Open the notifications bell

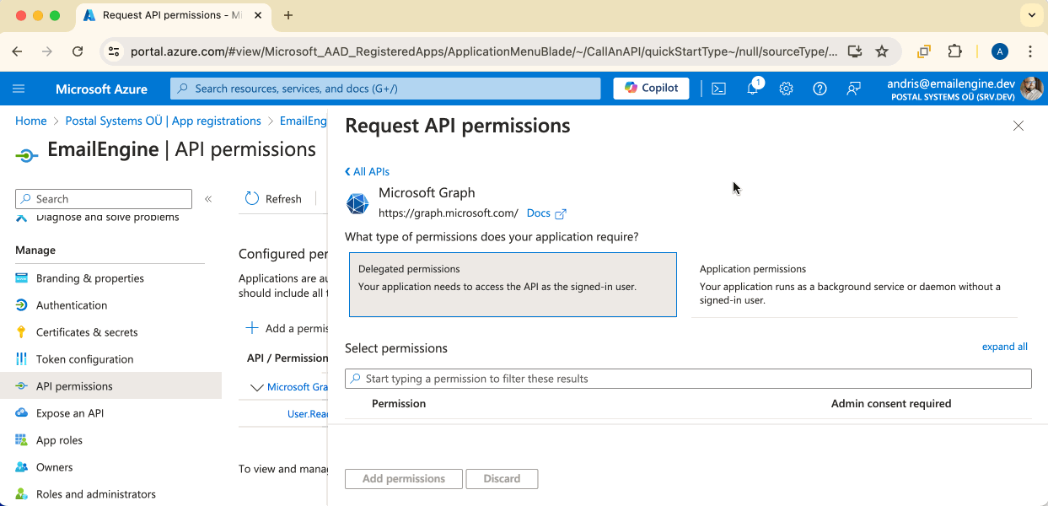coord(752,89)
